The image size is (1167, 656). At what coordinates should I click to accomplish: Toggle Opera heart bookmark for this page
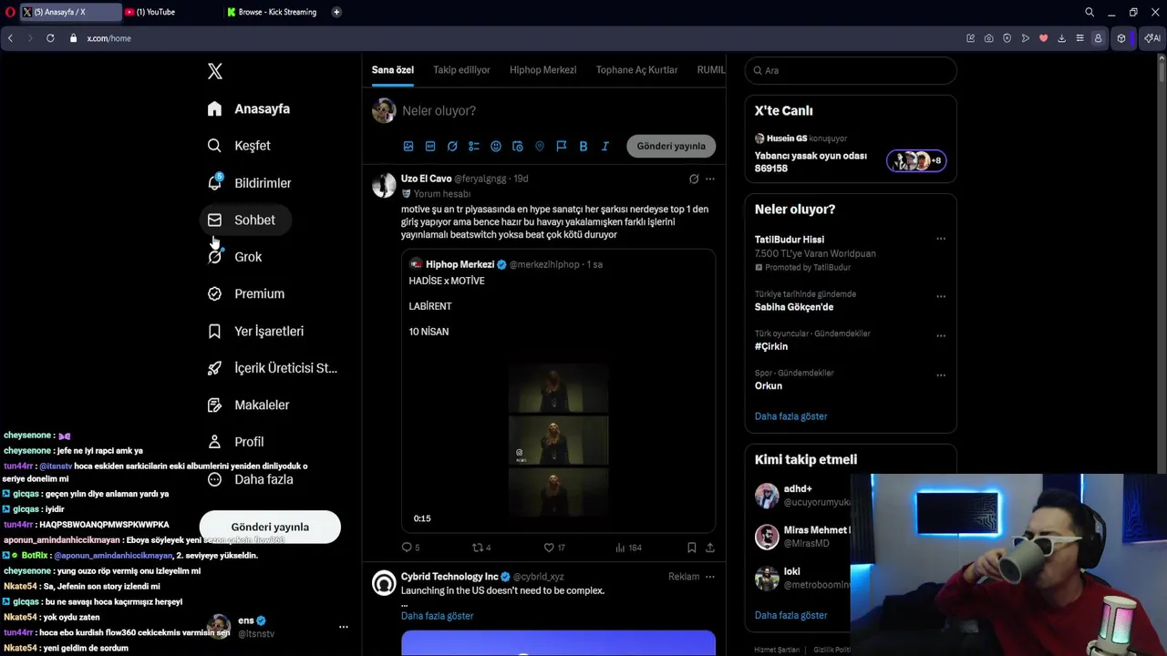click(x=1043, y=38)
